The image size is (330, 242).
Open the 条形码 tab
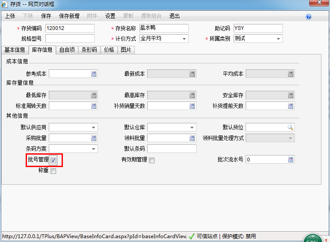click(89, 50)
